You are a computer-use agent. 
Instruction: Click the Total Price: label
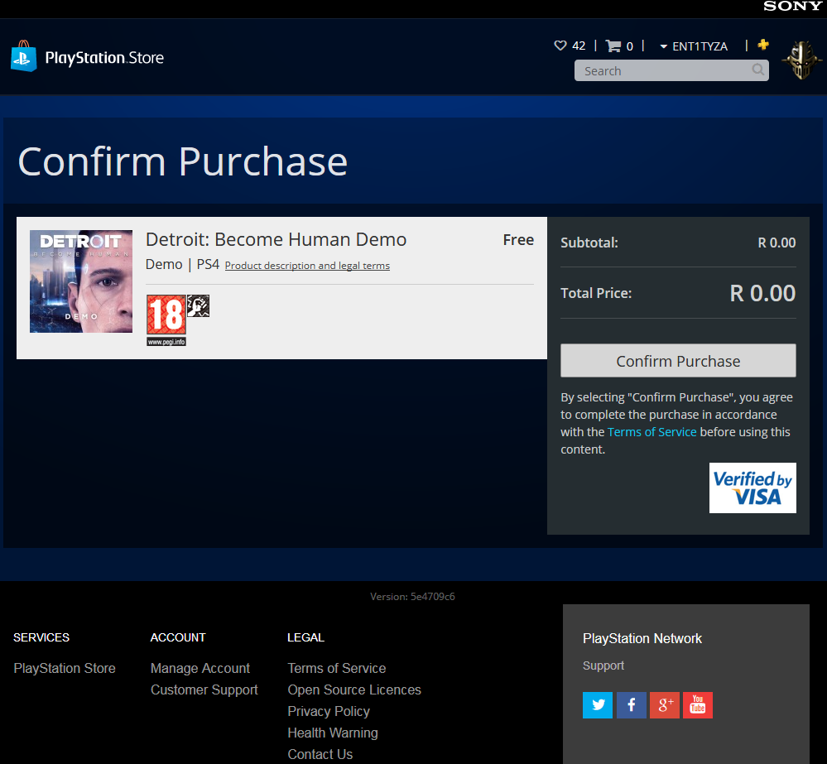(x=596, y=293)
